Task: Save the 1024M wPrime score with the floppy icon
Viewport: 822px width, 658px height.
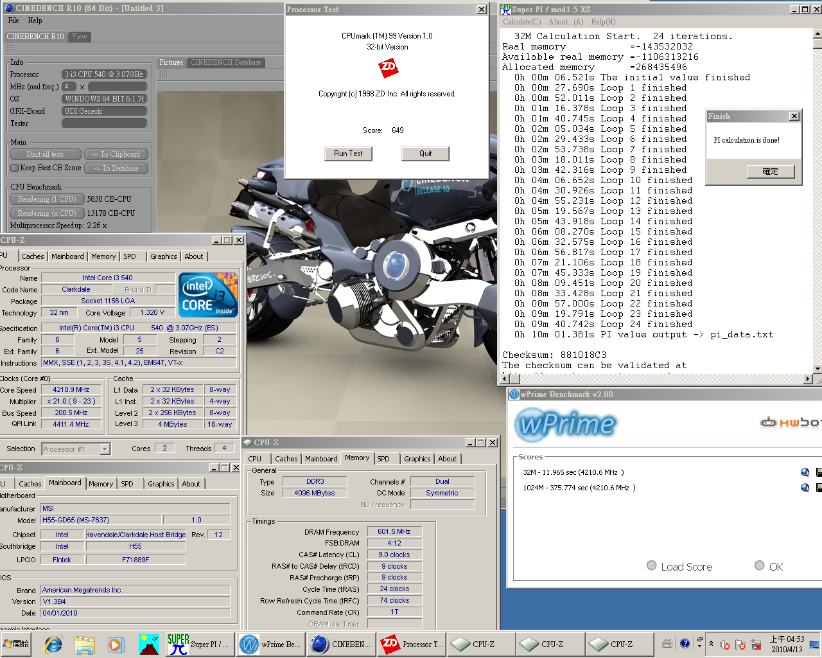Action: pyautogui.click(x=819, y=488)
